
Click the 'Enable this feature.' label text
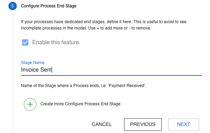pyautogui.click(x=56, y=42)
